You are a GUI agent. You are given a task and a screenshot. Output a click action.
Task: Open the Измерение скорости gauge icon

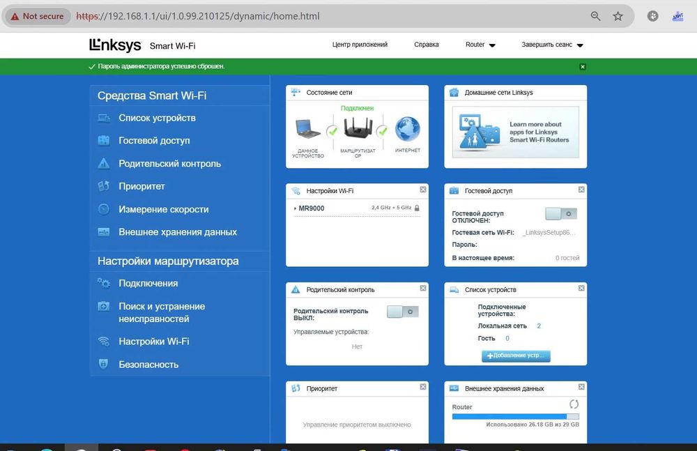tap(104, 209)
